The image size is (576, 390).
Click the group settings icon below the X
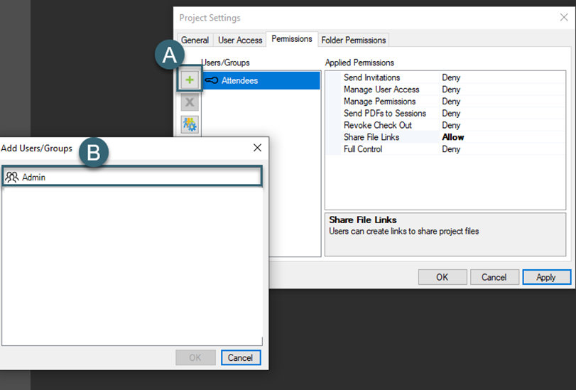190,125
